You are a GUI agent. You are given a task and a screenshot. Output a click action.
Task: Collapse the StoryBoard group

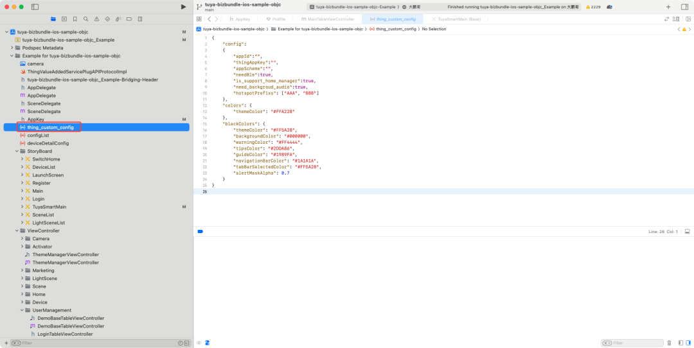17,152
